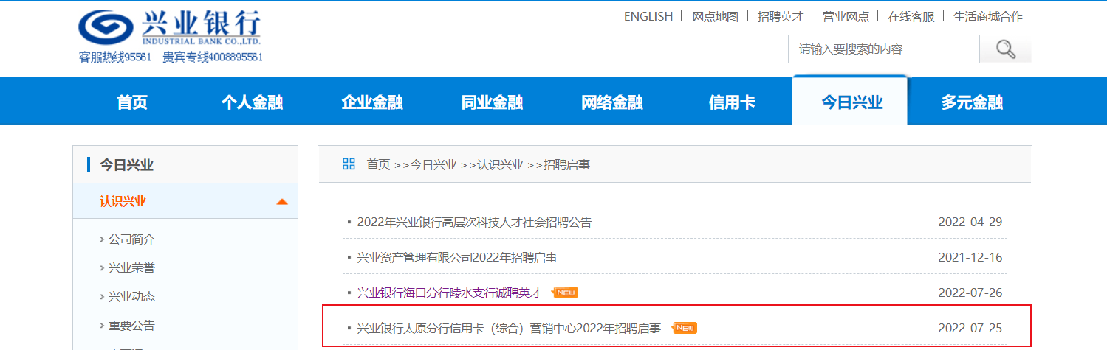
Task: Click the Industrial Bank logo
Action: [x=169, y=28]
